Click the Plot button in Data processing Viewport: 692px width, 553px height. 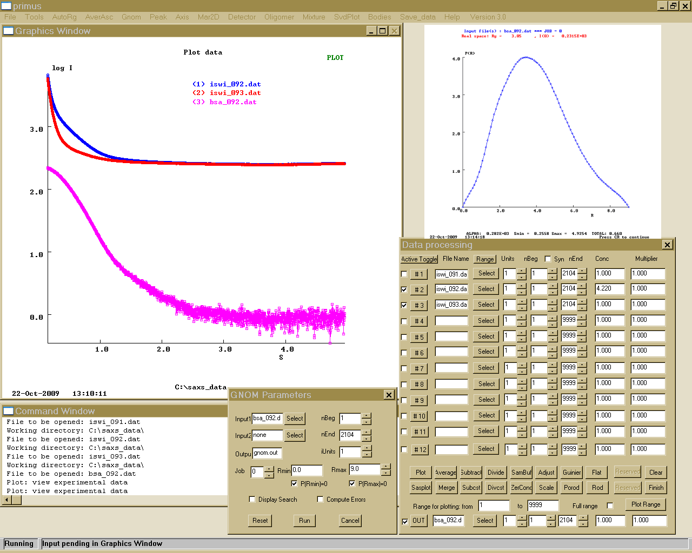coord(421,472)
